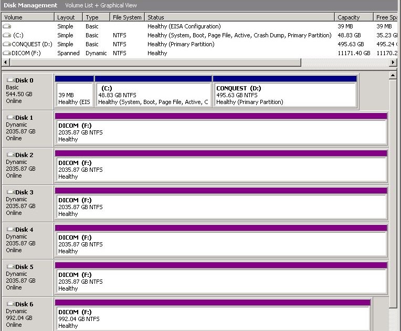Viewport: 401px width, 331px height.
Task: Select the DICOM (F:) partition on Disk 5
Action: pyautogui.click(x=221, y=278)
